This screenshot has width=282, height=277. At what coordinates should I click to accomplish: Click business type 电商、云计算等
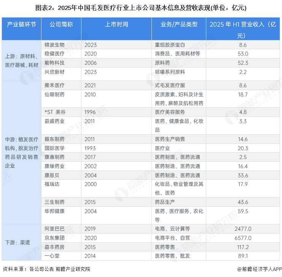pyautogui.click(x=172, y=229)
